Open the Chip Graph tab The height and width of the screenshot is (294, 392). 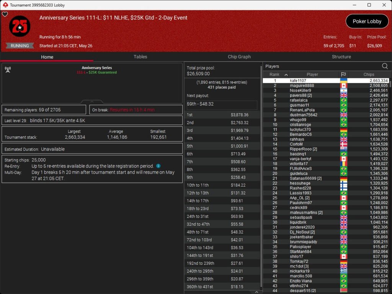point(239,57)
